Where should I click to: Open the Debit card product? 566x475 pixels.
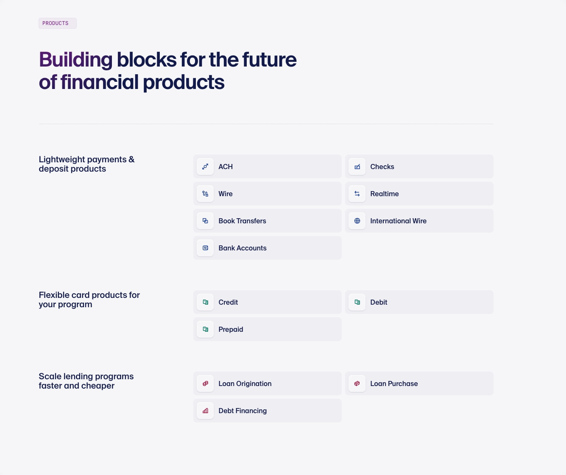419,302
